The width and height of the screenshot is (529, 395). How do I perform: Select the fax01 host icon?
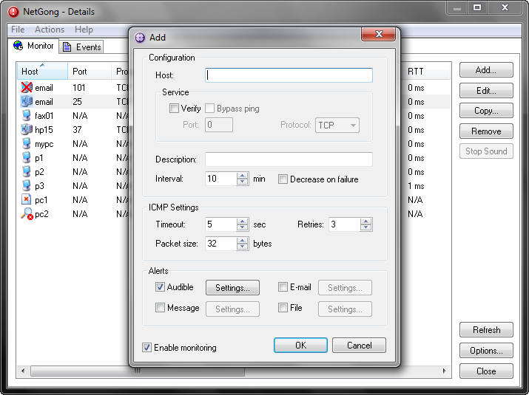[27, 116]
